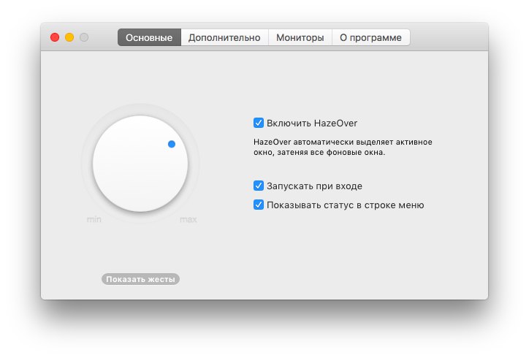Open the Дополнительно tab

coord(224,37)
